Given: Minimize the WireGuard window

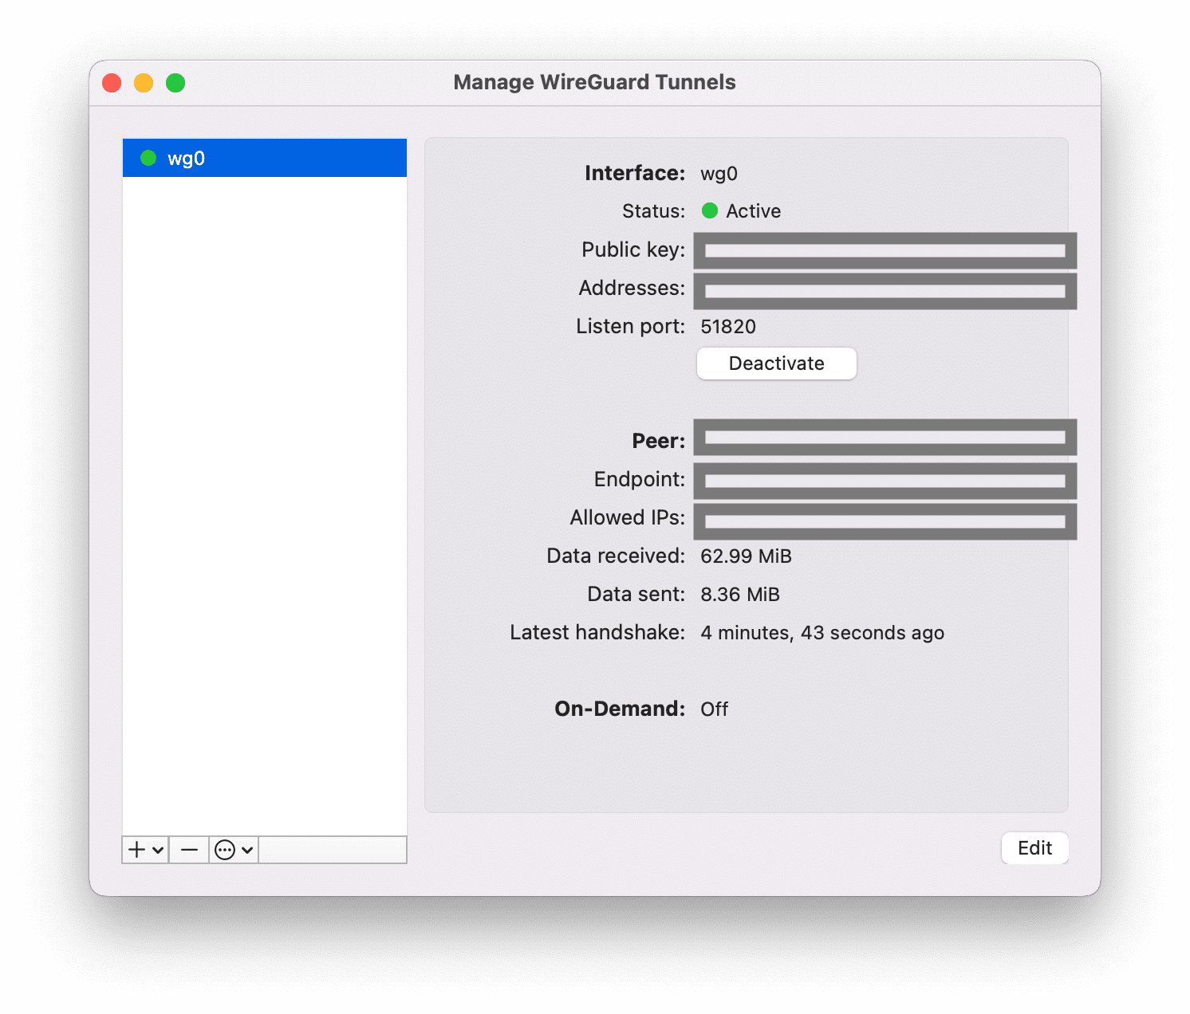Looking at the screenshot, I should [x=144, y=83].
